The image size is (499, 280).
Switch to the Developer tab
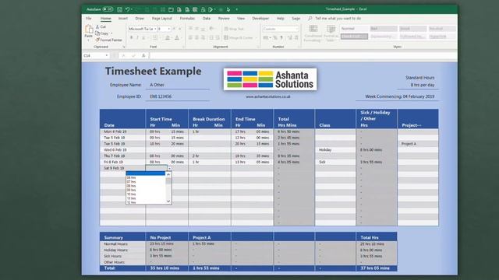[260, 19]
